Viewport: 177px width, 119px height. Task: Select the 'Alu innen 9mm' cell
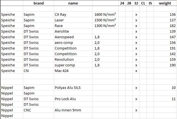(73, 110)
